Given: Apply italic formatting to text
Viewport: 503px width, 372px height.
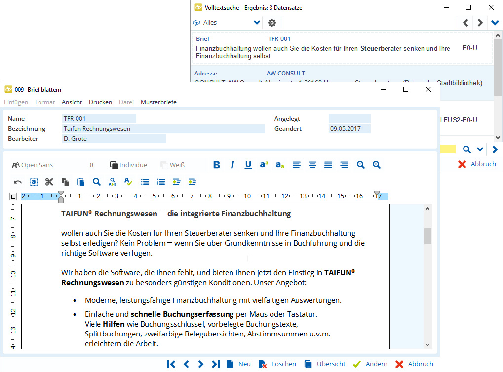Looking at the screenshot, I should point(232,165).
